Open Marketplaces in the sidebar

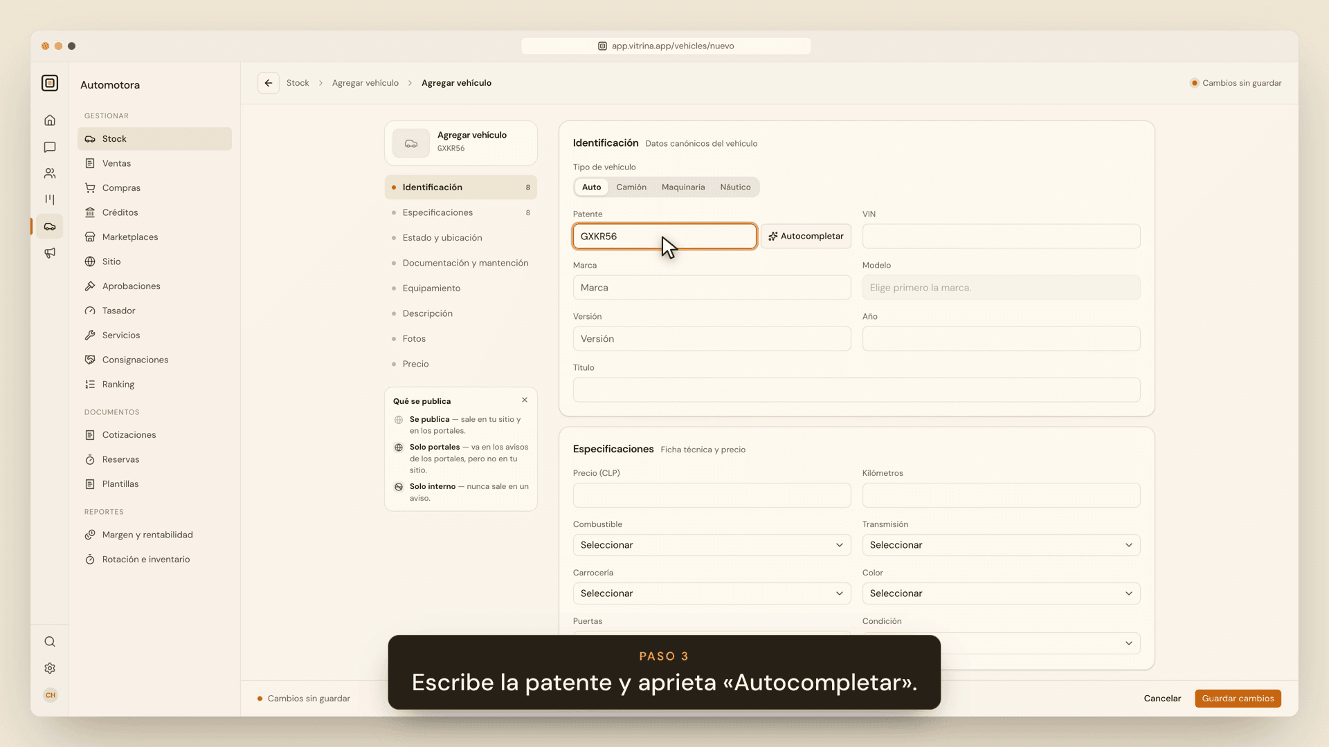(154, 237)
